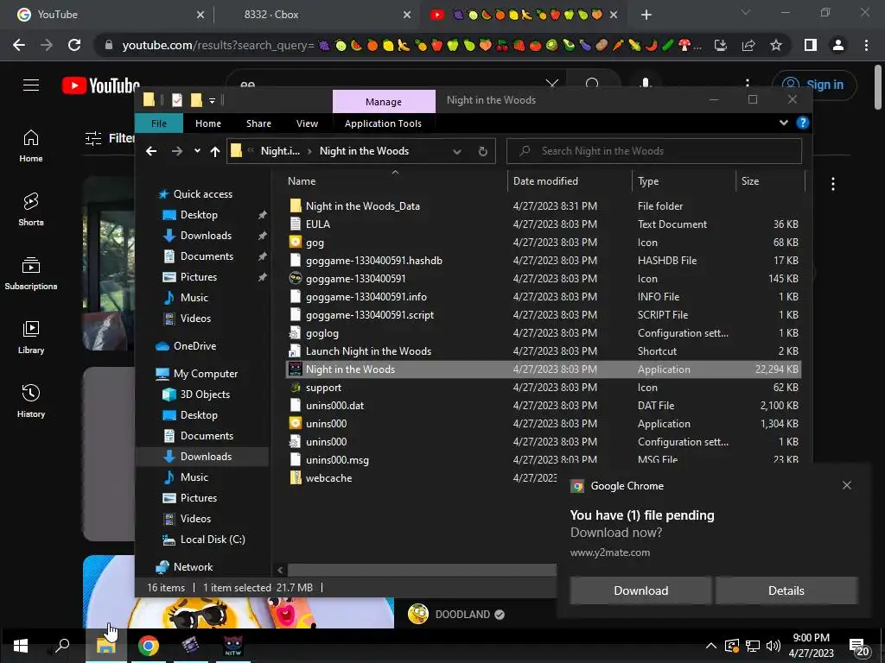Open Customize Quick Access Toolbar dropdown
The width and height of the screenshot is (885, 663).
[x=213, y=101]
